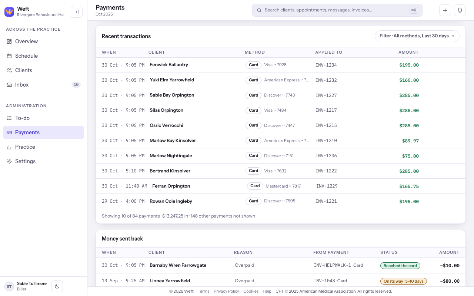The image size is (474, 296).
Task: Open client Fenwick Ballantry
Action: pyautogui.click(x=169, y=65)
